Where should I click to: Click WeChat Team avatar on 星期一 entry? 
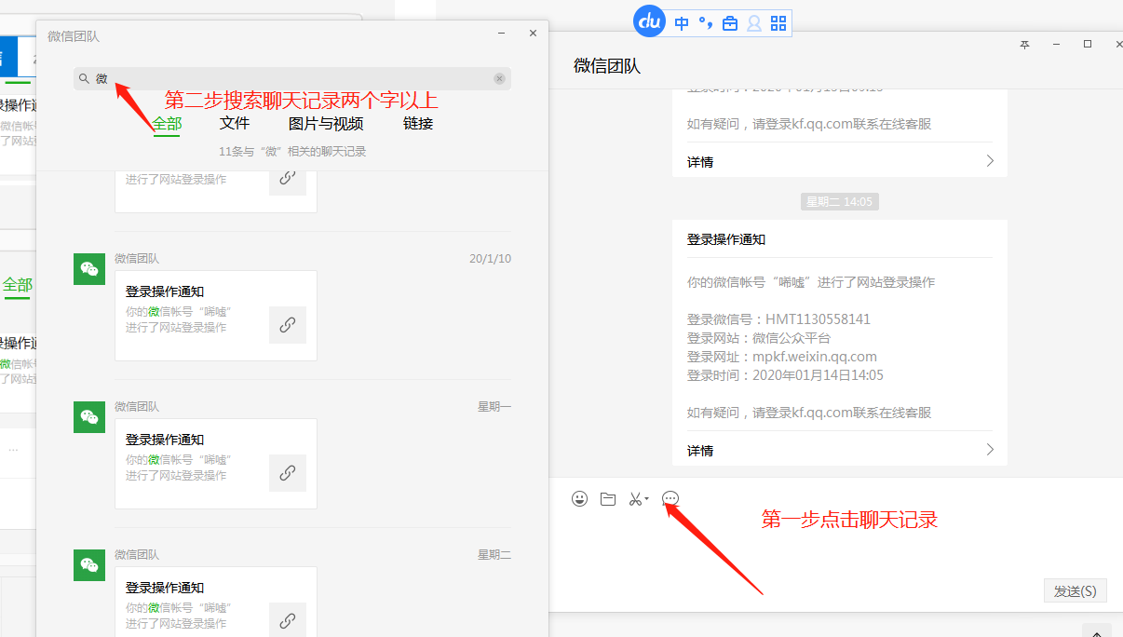[89, 417]
